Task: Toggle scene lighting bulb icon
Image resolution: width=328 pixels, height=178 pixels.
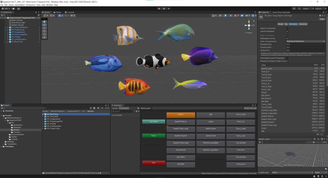Action: click(225, 16)
